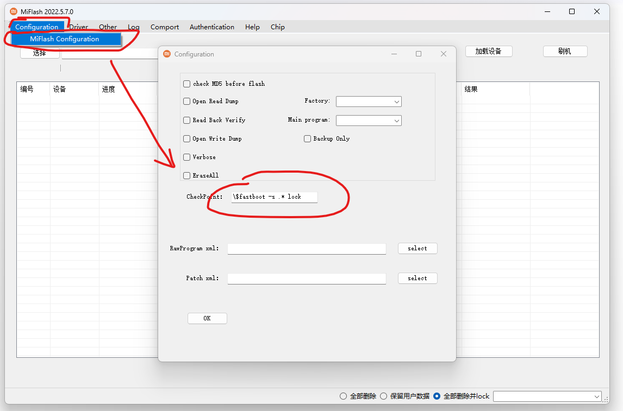Open the Configuration menu
This screenshot has height=411, width=623.
pos(36,27)
